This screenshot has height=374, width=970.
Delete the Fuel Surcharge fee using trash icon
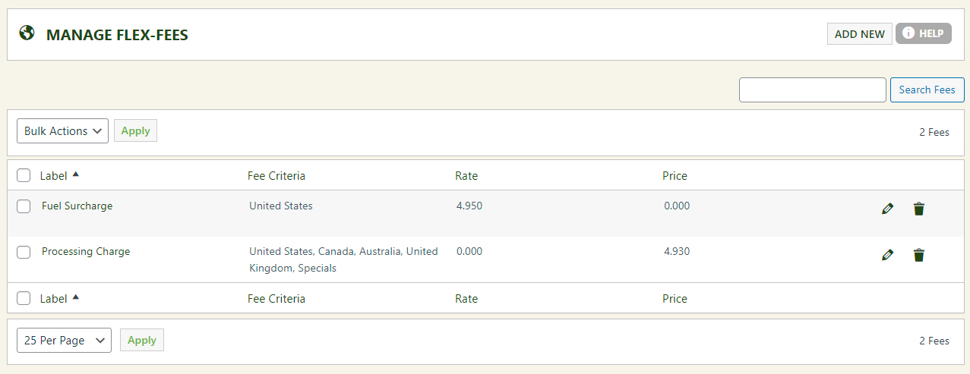click(x=919, y=209)
